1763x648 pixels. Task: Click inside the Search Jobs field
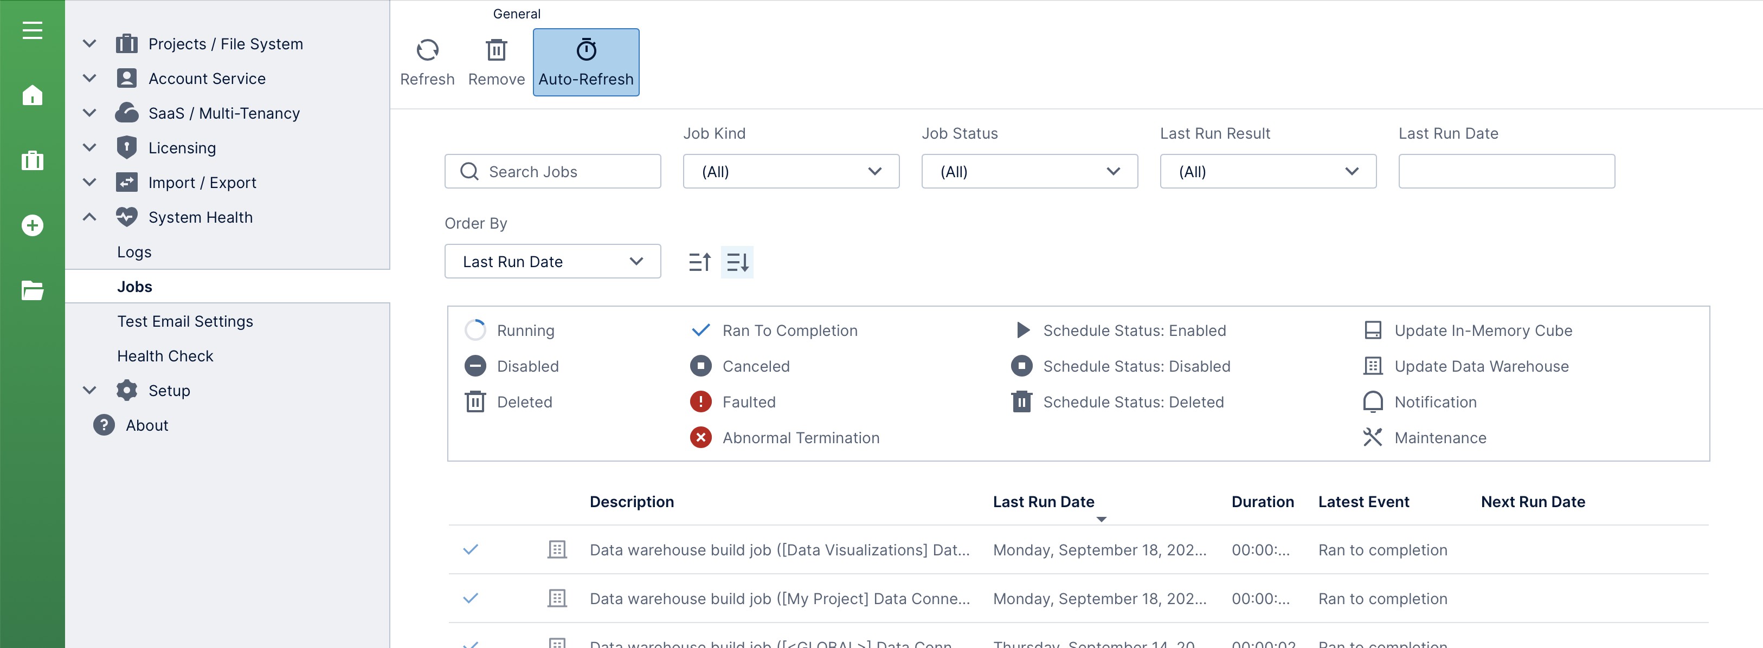552,171
